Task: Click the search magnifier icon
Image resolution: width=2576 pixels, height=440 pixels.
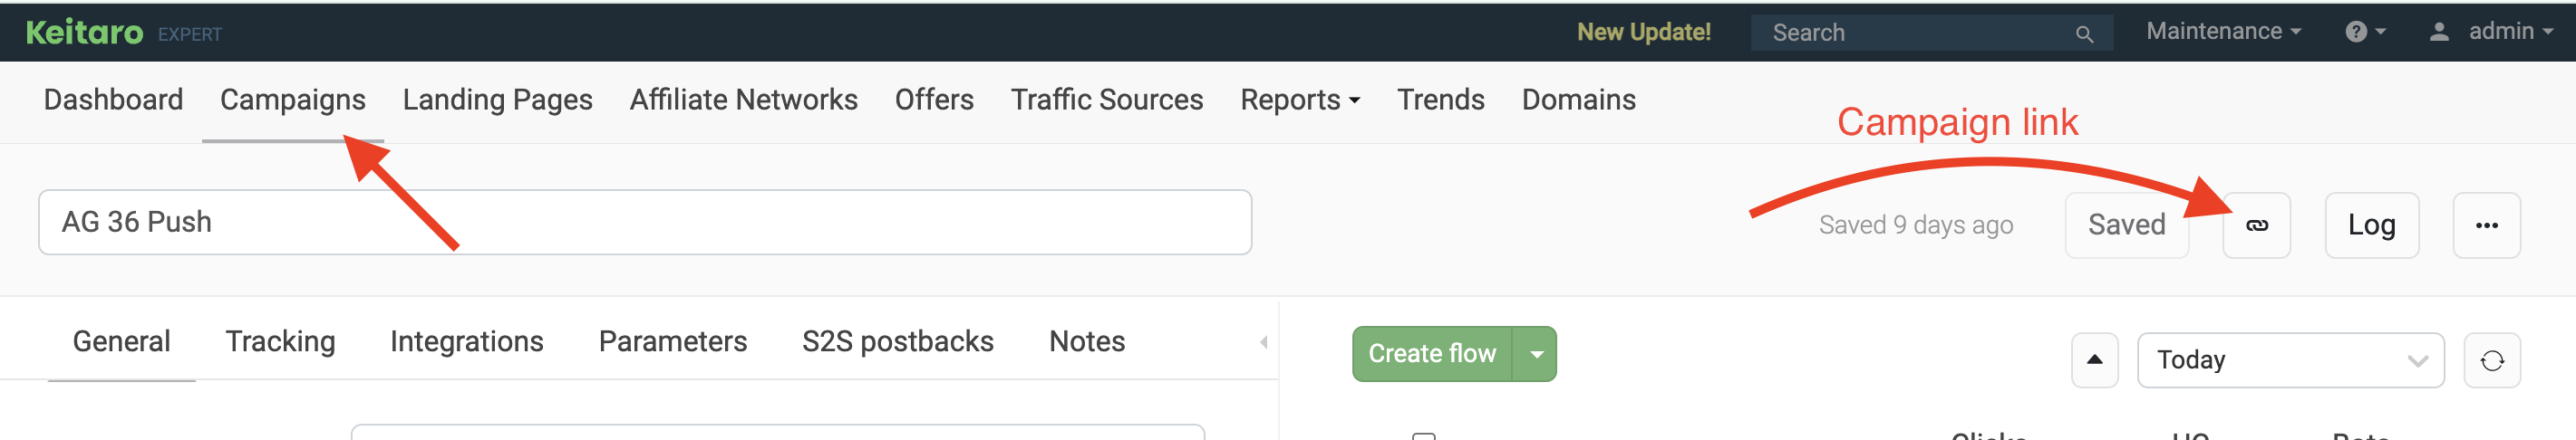Action: [2084, 33]
